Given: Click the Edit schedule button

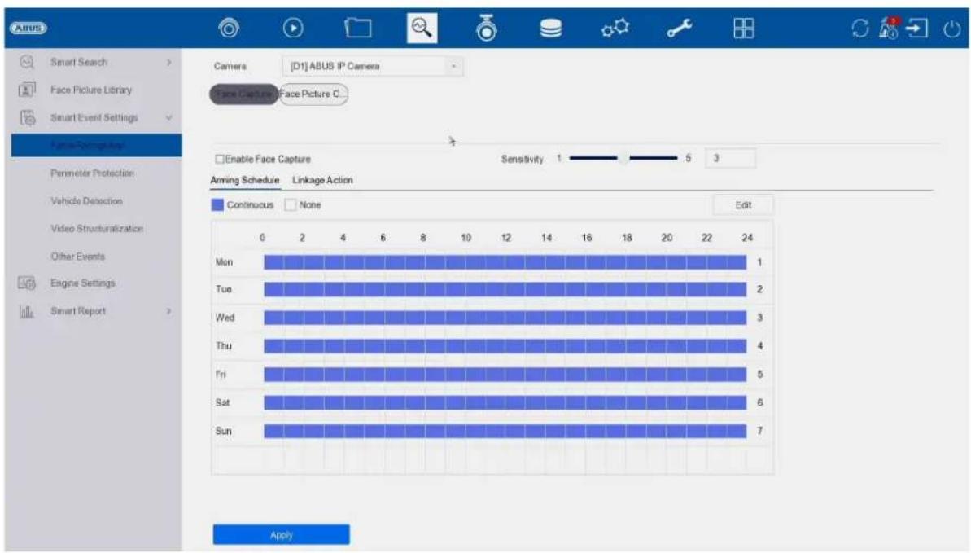Looking at the screenshot, I should point(743,205).
